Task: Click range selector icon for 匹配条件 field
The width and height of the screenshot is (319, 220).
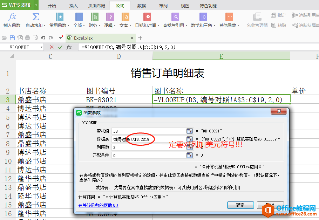Action: click(189, 155)
